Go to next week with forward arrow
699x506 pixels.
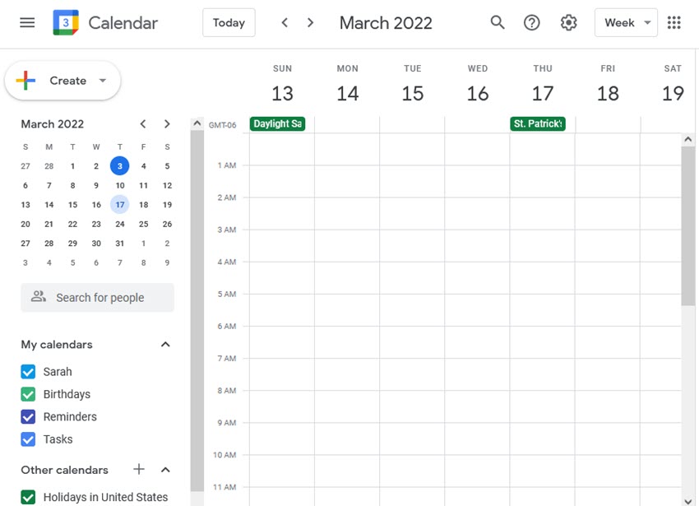click(x=310, y=22)
